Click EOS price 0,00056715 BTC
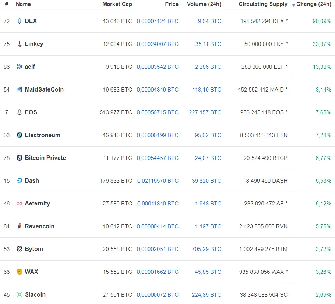The image size is (335, 304). click(158, 112)
